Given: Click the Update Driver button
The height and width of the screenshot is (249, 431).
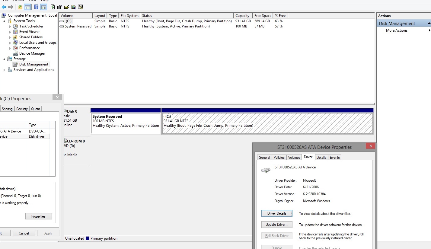Looking at the screenshot, I should tap(277, 225).
